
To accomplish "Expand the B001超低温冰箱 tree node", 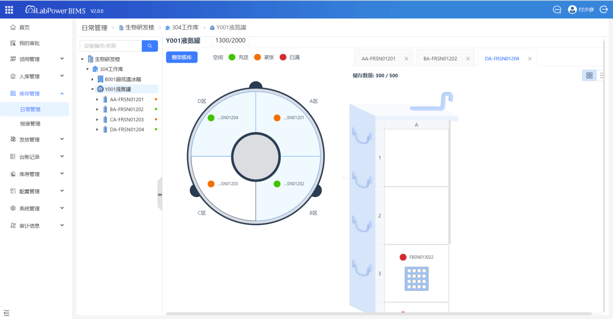I will pos(92,79).
